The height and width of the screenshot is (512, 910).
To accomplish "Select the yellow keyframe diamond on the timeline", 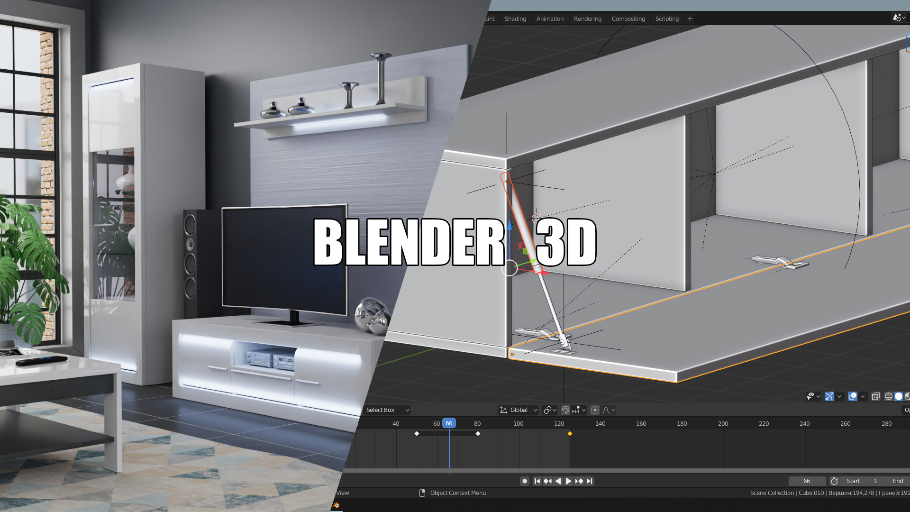I will (570, 433).
